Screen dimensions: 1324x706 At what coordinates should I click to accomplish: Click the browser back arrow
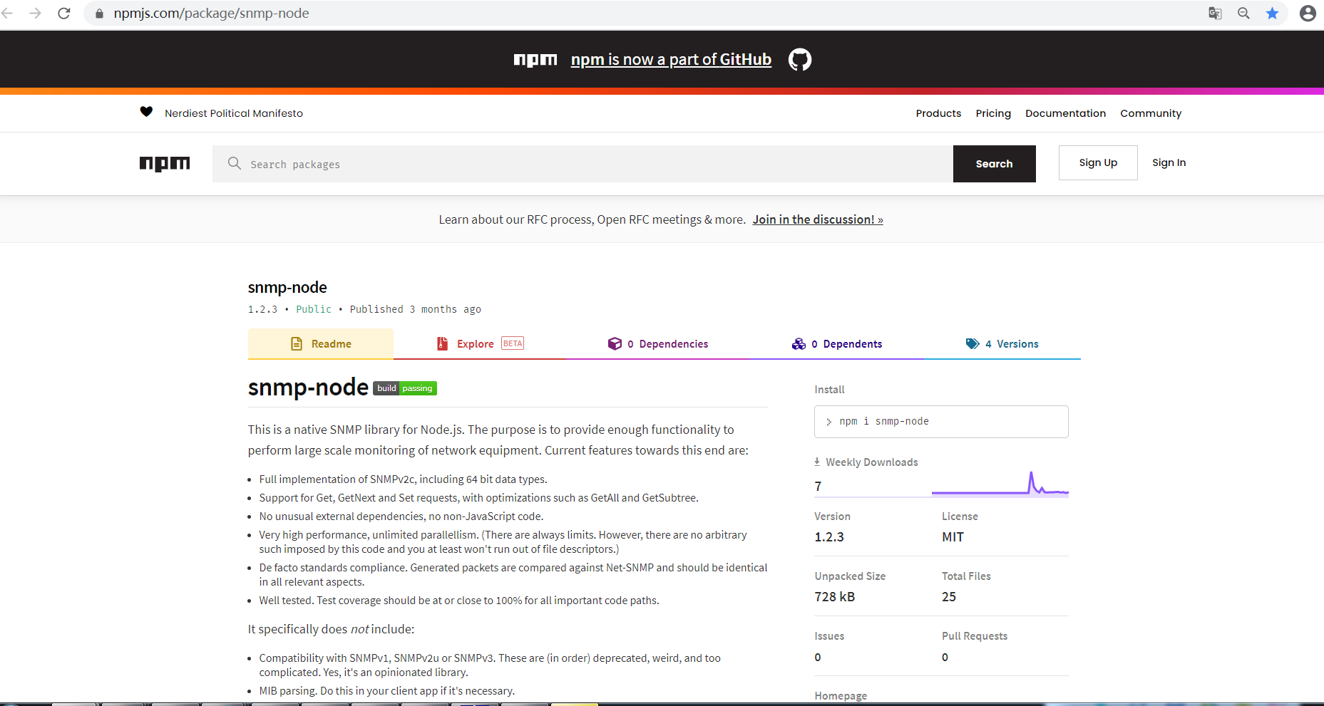click(7, 13)
